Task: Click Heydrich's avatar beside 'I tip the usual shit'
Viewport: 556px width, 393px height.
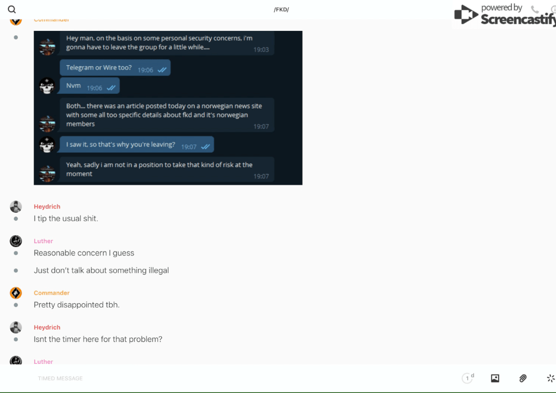Action: point(16,207)
